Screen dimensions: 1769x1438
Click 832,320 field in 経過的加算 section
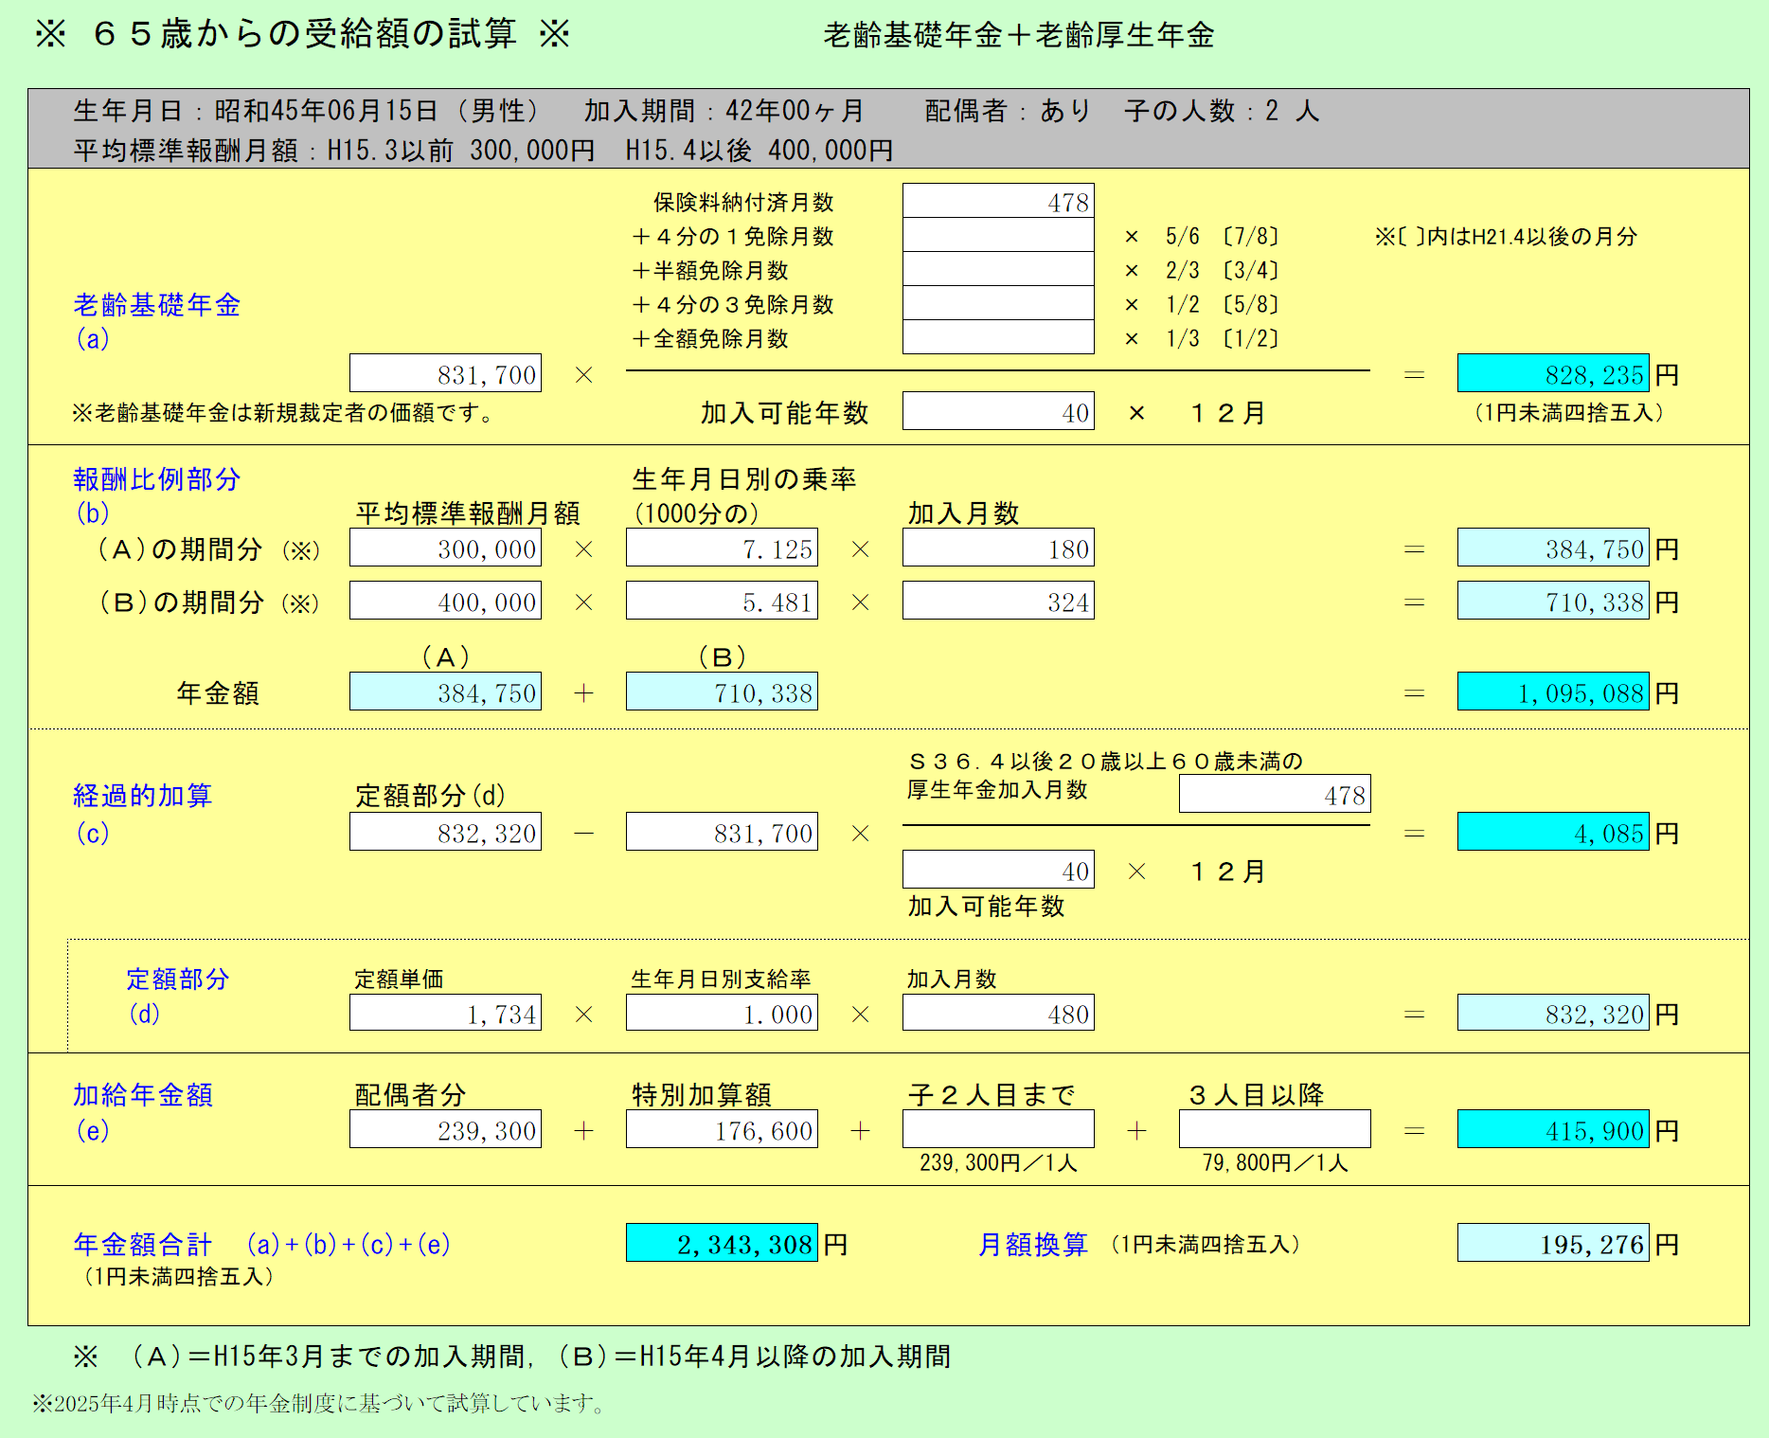pos(445,832)
